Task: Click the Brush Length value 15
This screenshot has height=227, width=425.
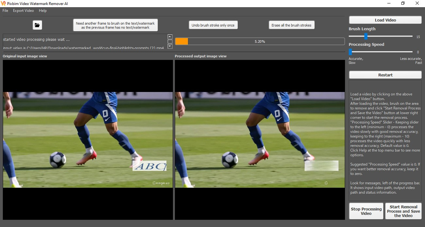Action: (418, 37)
